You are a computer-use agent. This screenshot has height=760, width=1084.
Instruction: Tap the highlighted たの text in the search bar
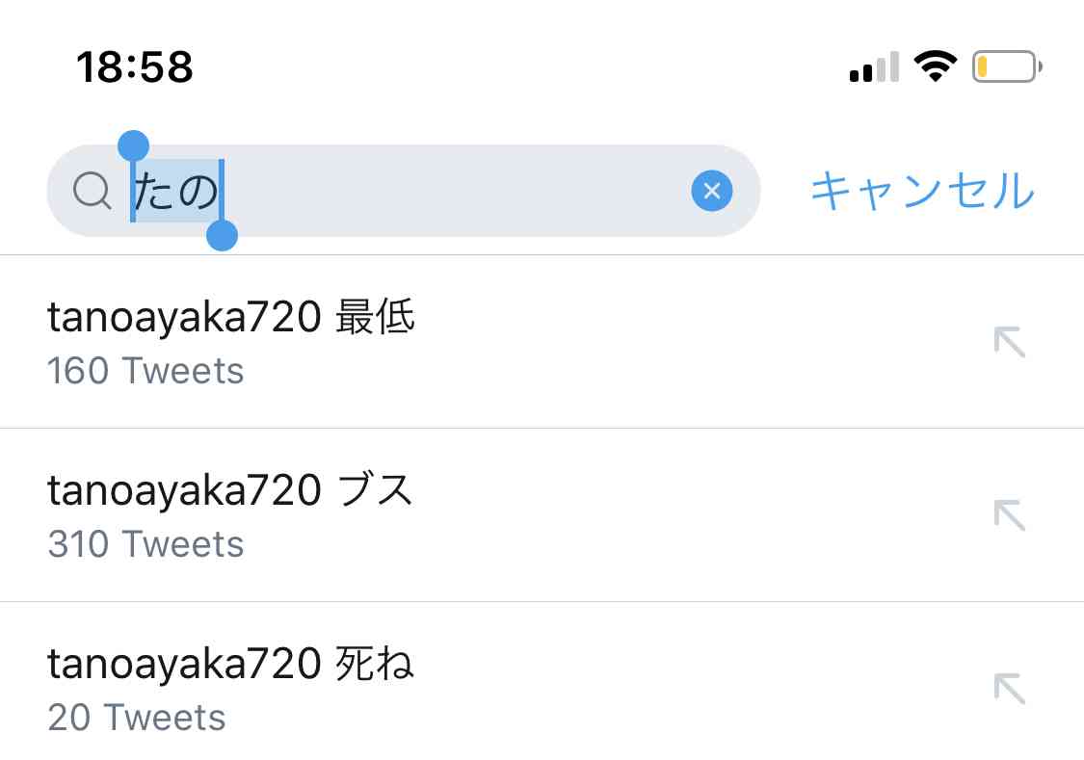click(177, 191)
